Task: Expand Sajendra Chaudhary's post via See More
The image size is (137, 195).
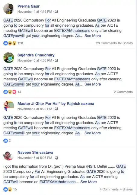Action: click(93, 84)
